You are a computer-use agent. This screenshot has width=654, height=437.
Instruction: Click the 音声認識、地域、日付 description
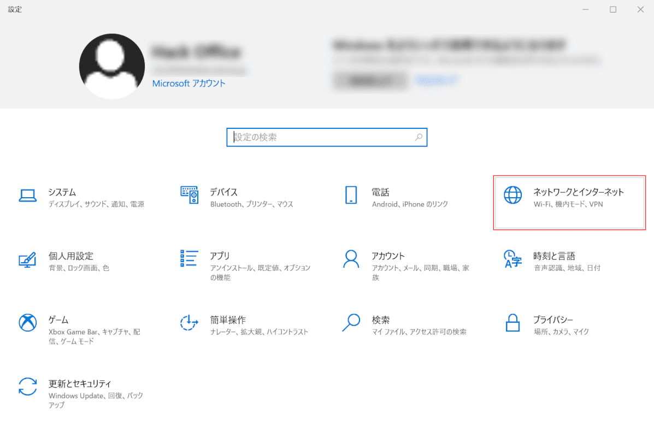tap(567, 268)
